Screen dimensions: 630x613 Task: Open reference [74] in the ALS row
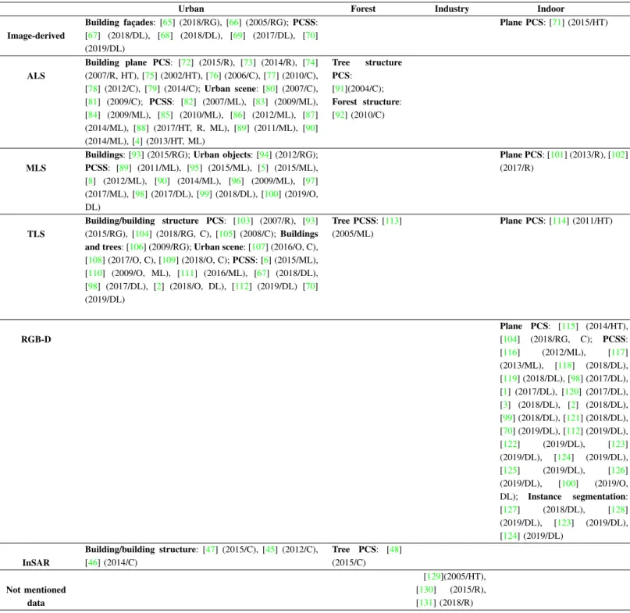coord(310,62)
